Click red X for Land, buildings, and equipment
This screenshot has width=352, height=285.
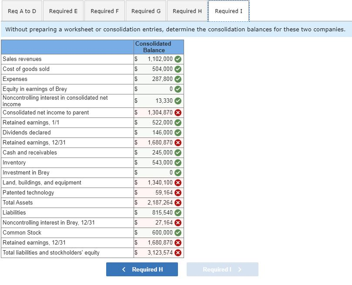tap(178, 183)
